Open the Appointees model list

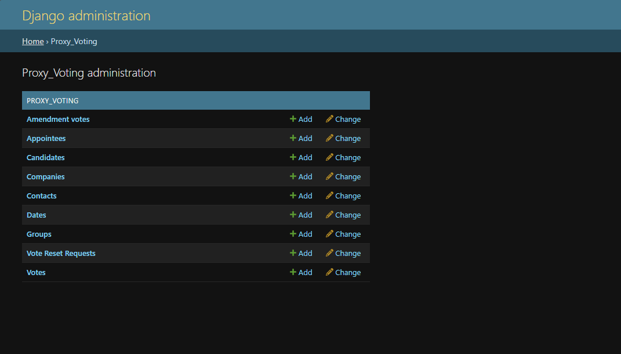coord(46,138)
